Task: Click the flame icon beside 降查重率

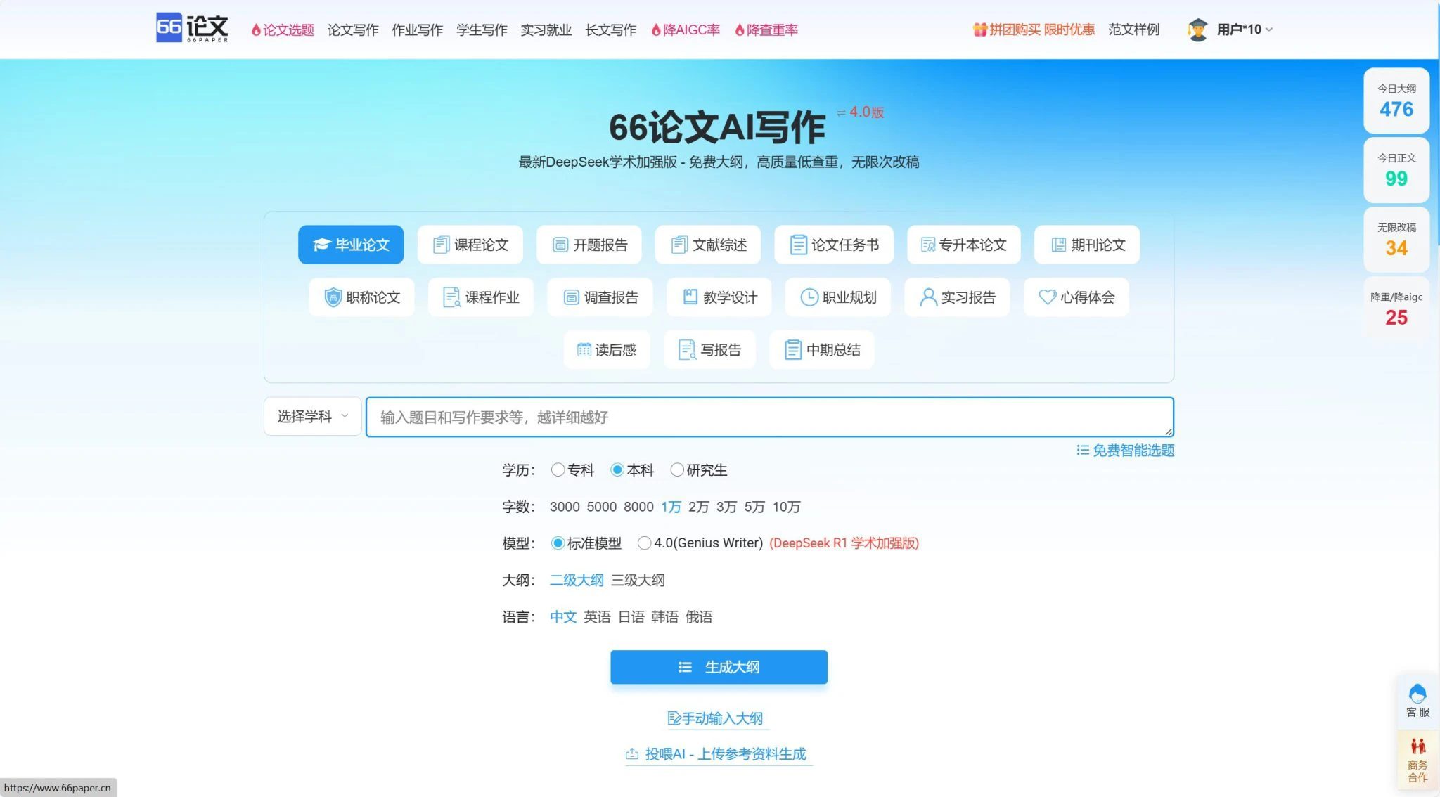Action: coord(740,30)
